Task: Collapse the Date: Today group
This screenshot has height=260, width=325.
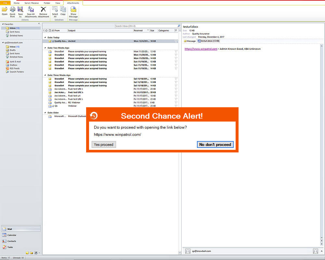Action: pyautogui.click(x=45, y=37)
